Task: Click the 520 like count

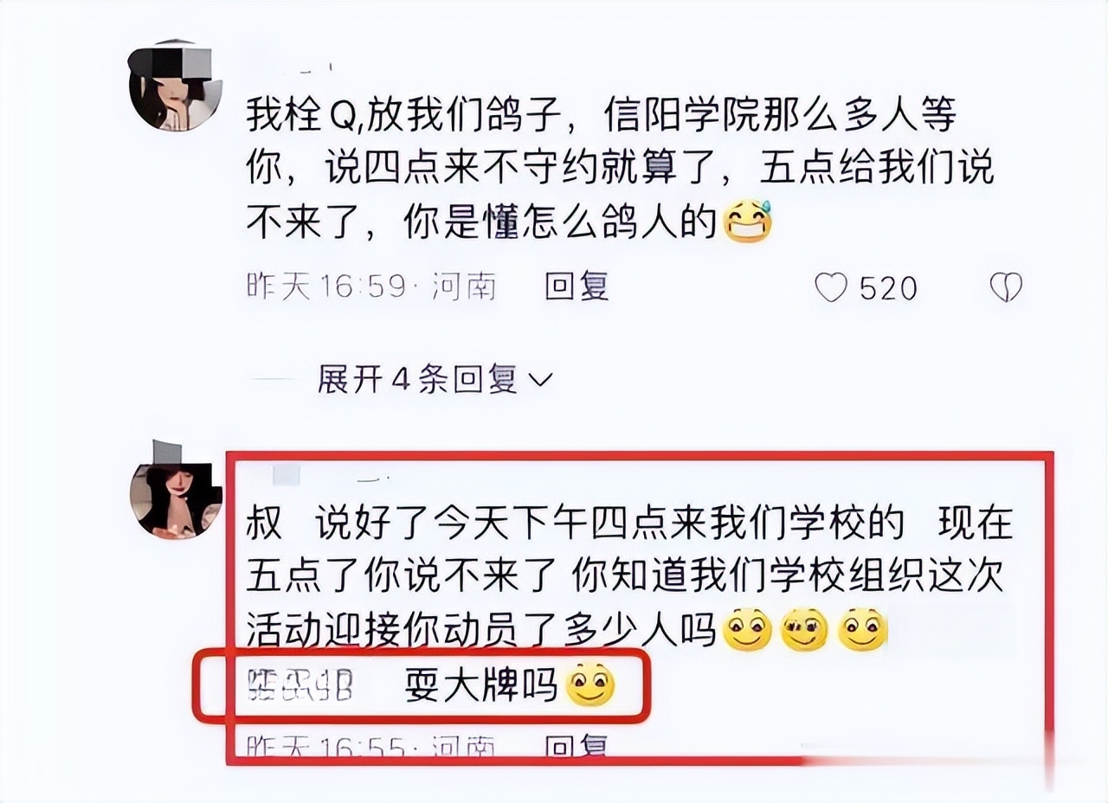Action: click(887, 288)
